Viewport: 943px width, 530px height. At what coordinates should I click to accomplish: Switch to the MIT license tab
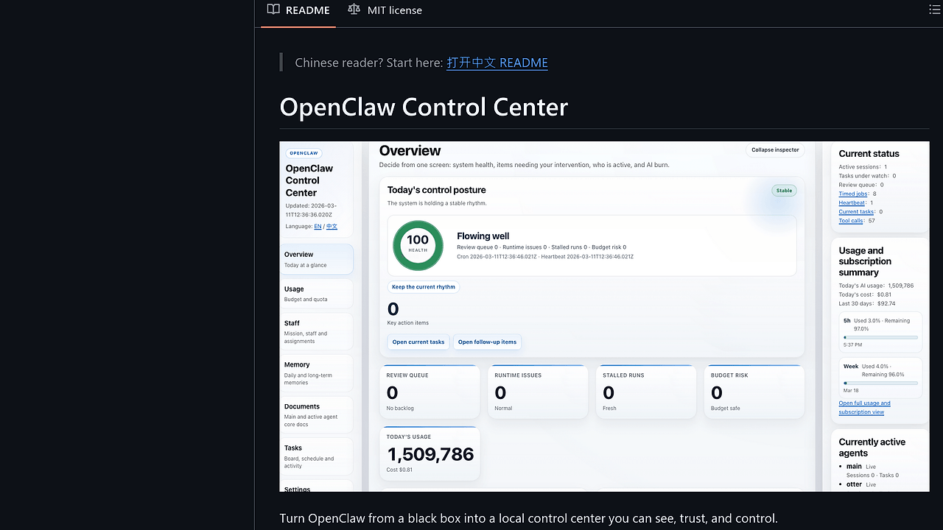(x=385, y=10)
